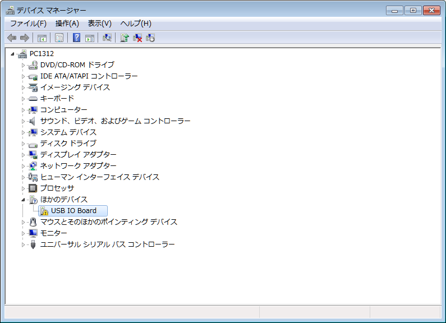This screenshot has width=446, height=323.
Task: Select the プロセッサ tree item
Action: pos(57,188)
